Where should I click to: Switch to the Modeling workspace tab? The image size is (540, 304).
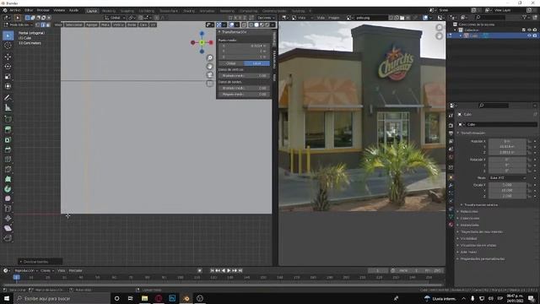pyautogui.click(x=109, y=11)
